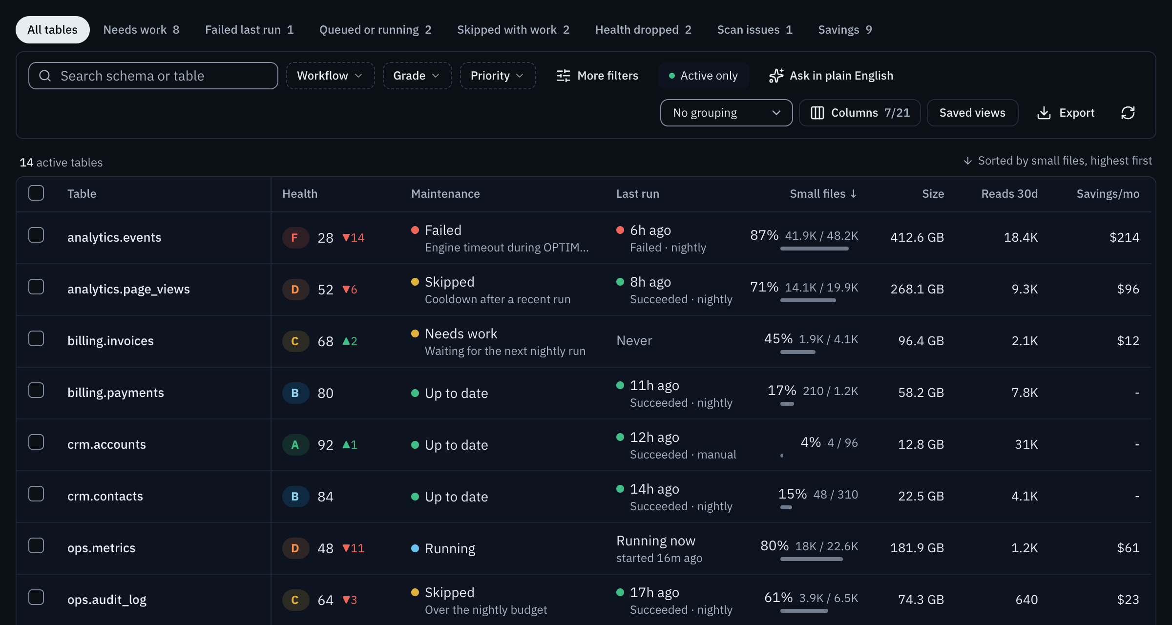1172x625 pixels.
Task: Click the Search schema or table field
Action: tap(153, 76)
